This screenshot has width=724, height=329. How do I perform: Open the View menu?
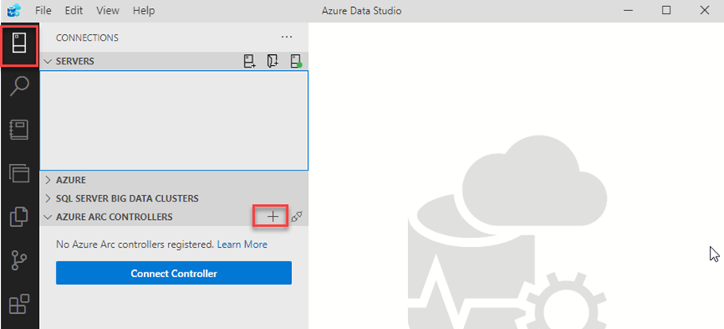pyautogui.click(x=107, y=10)
